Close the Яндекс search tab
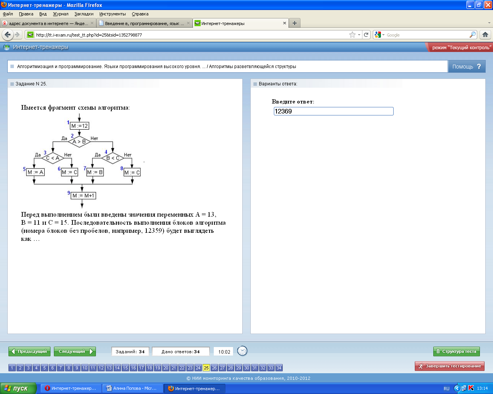 [x=92, y=23]
